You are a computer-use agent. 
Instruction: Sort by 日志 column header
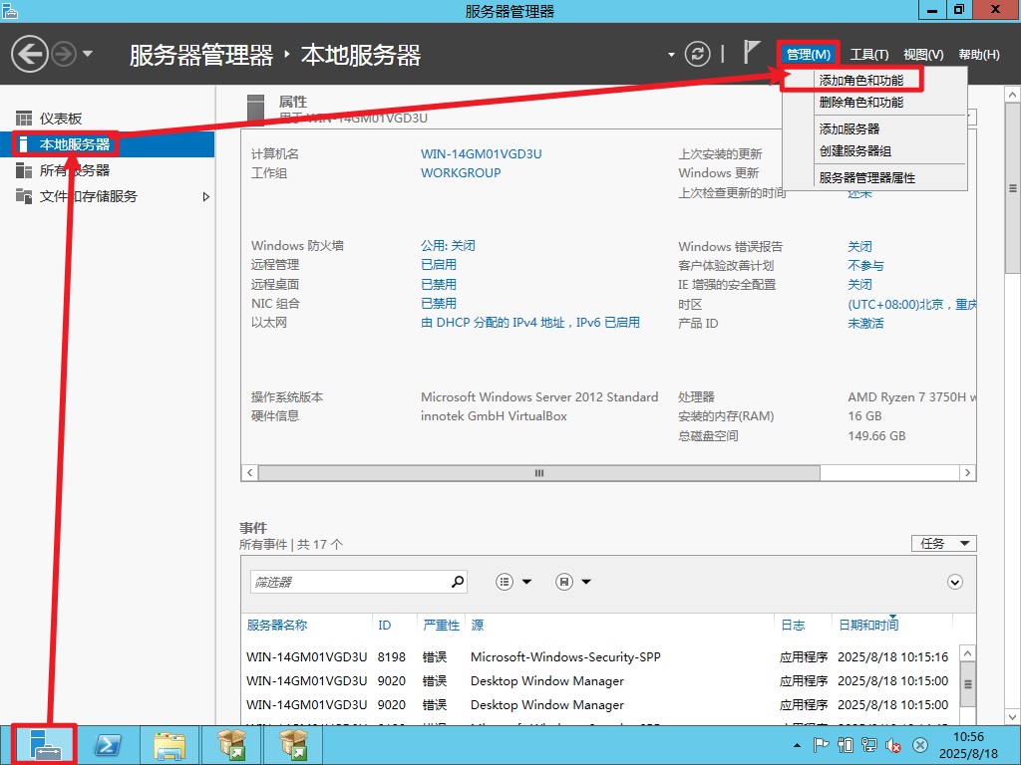(x=793, y=626)
